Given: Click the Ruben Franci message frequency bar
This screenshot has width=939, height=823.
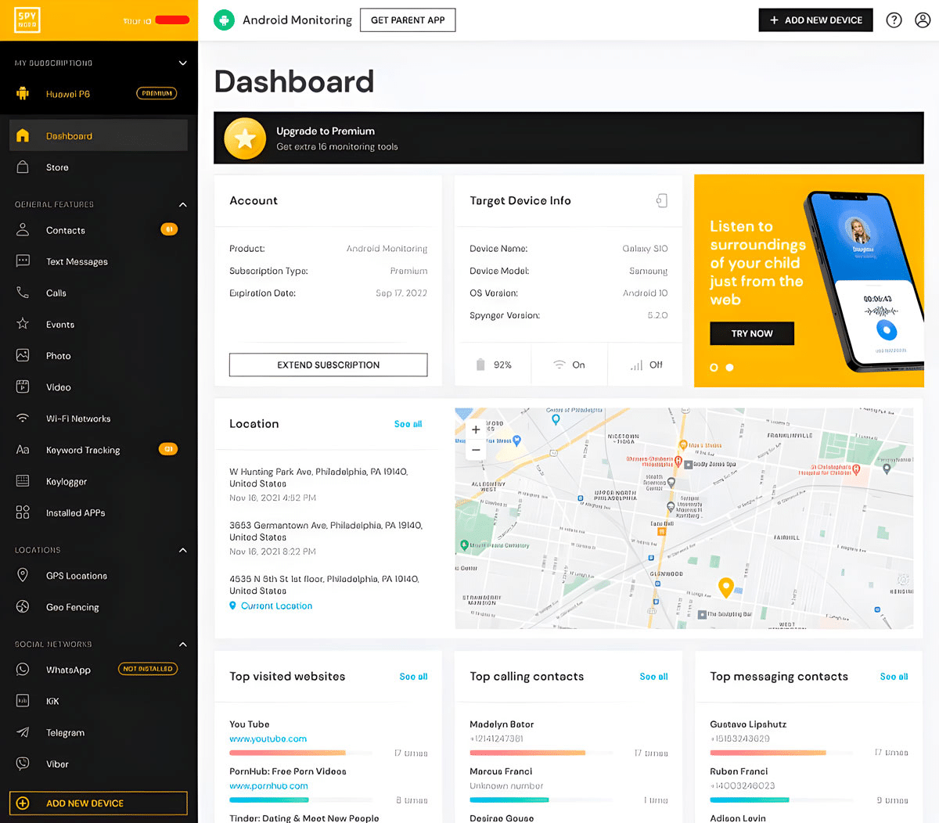Looking at the screenshot, I should (780, 800).
